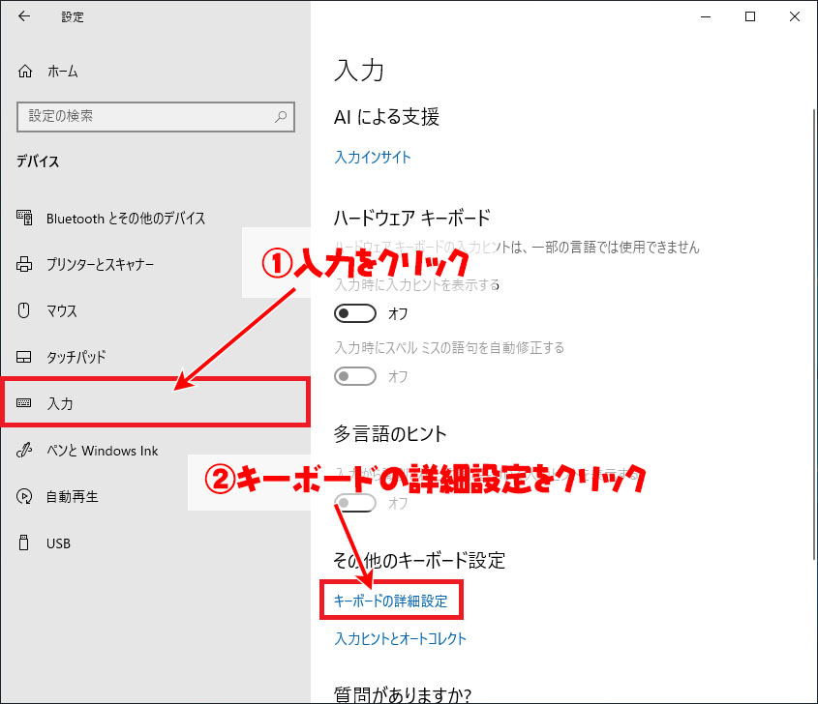Screen dimensions: 818x704
Task: Maximize the 設定 window
Action: (x=750, y=16)
